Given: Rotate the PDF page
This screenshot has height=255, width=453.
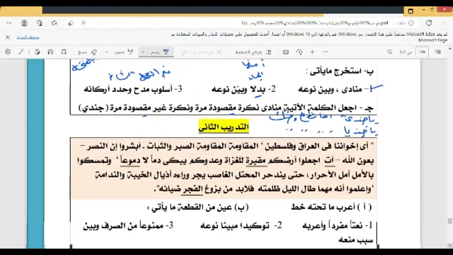Looking at the screenshot, I should coord(299,52).
